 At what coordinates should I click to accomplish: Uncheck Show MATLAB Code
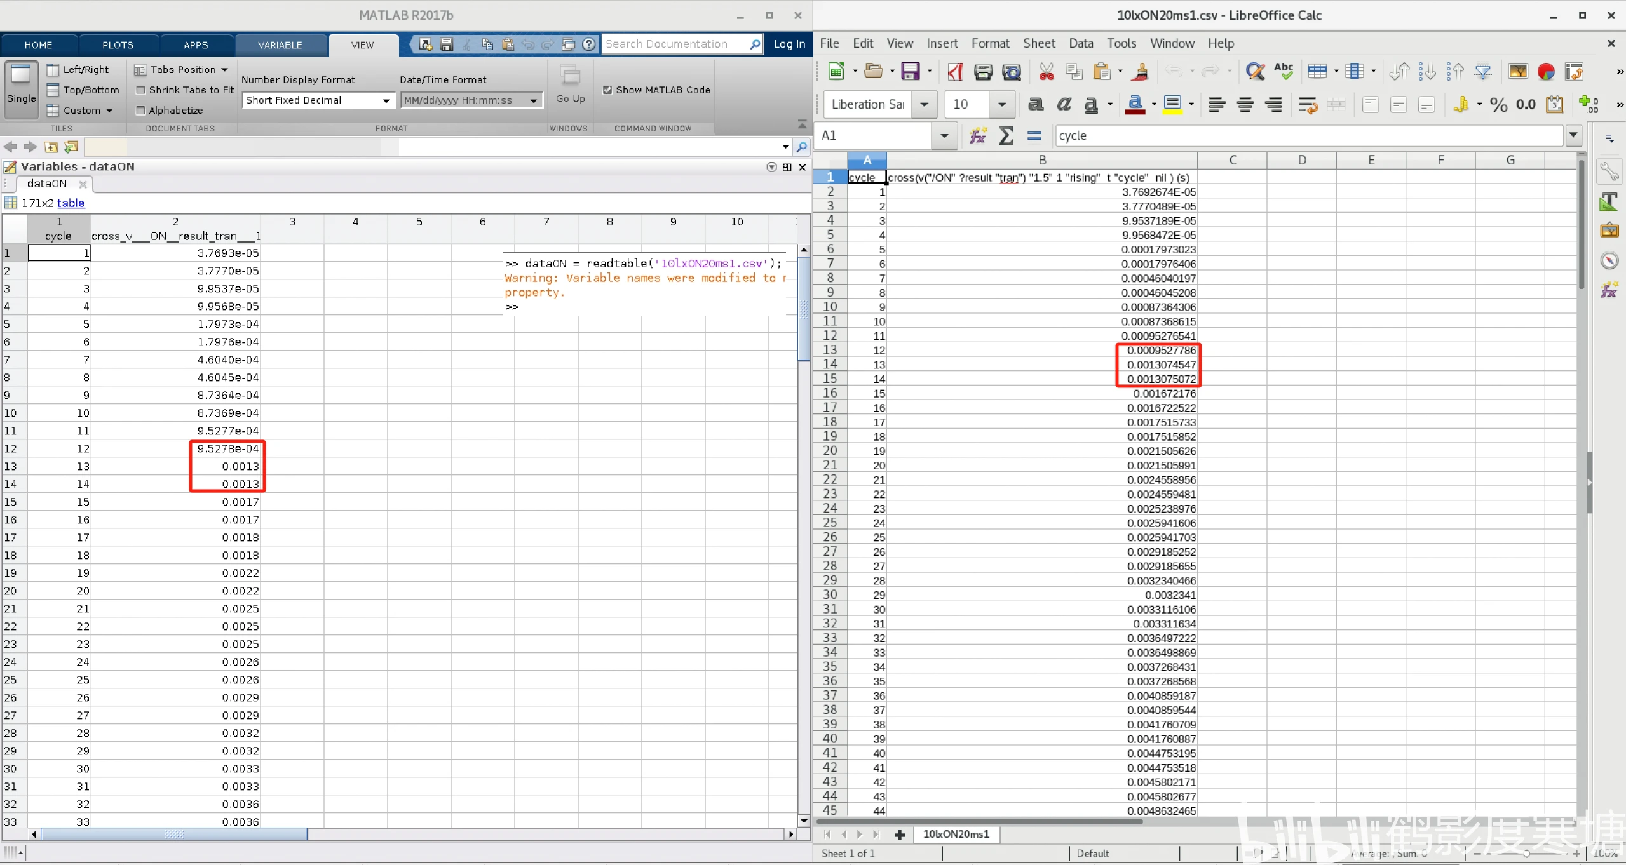(607, 90)
